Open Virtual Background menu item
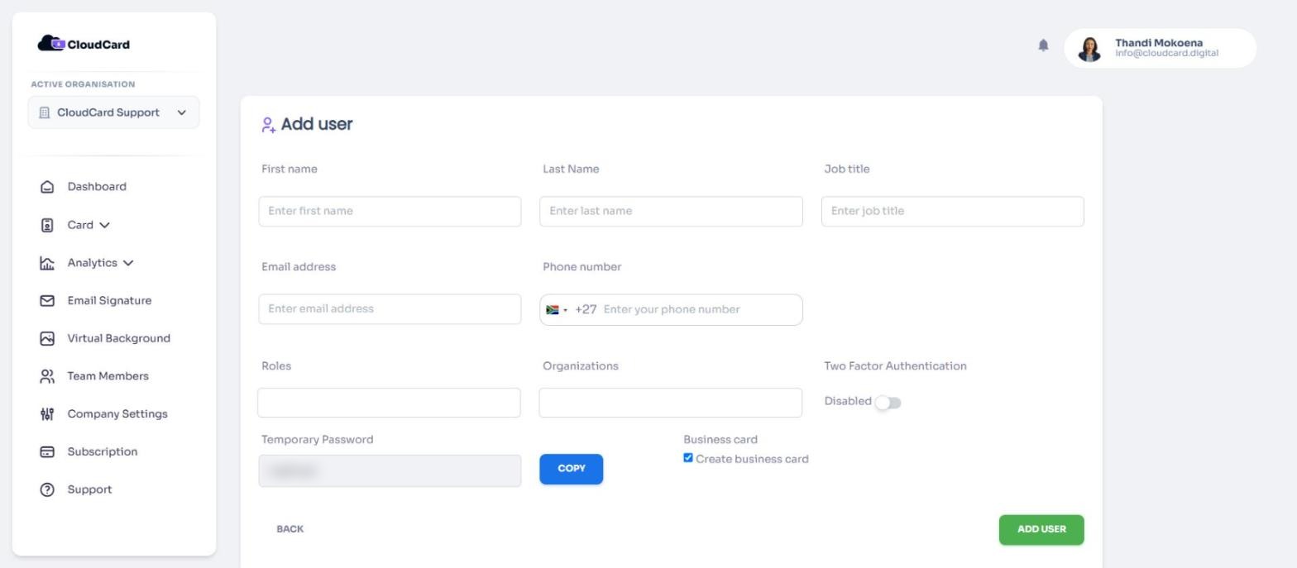Viewport: 1297px width, 568px height. tap(118, 339)
